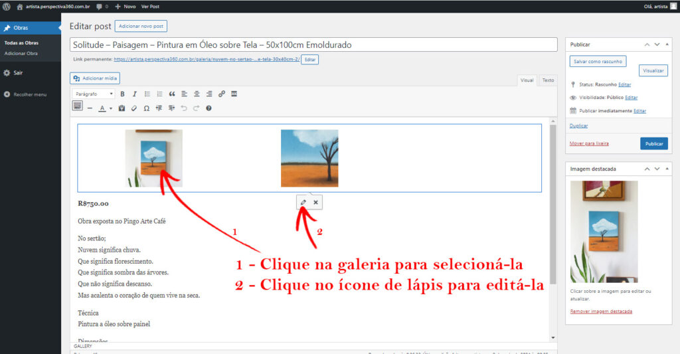Apply italic formatting in the editor toolbar
This screenshot has width=680, height=354.
coord(134,94)
